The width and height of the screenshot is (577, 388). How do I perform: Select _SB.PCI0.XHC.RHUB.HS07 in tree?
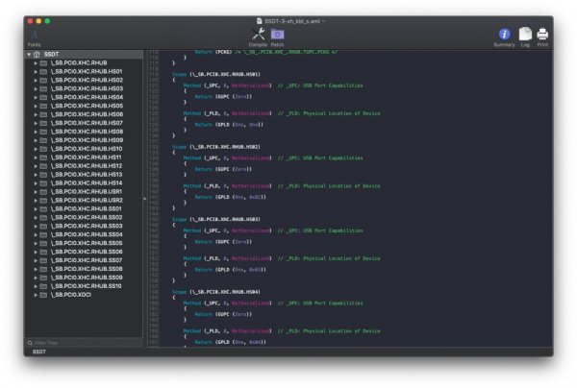point(87,123)
